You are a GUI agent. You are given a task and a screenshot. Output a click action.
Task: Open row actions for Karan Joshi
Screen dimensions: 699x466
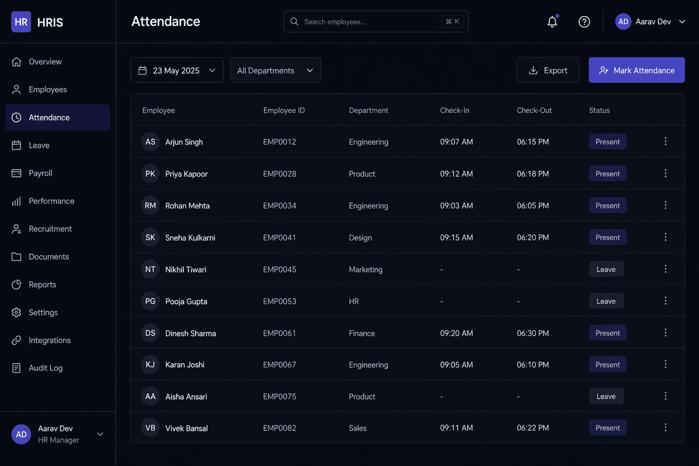(x=665, y=365)
